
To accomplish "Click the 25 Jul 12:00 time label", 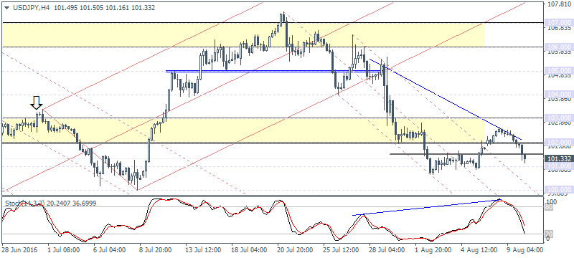I will pos(342,251).
